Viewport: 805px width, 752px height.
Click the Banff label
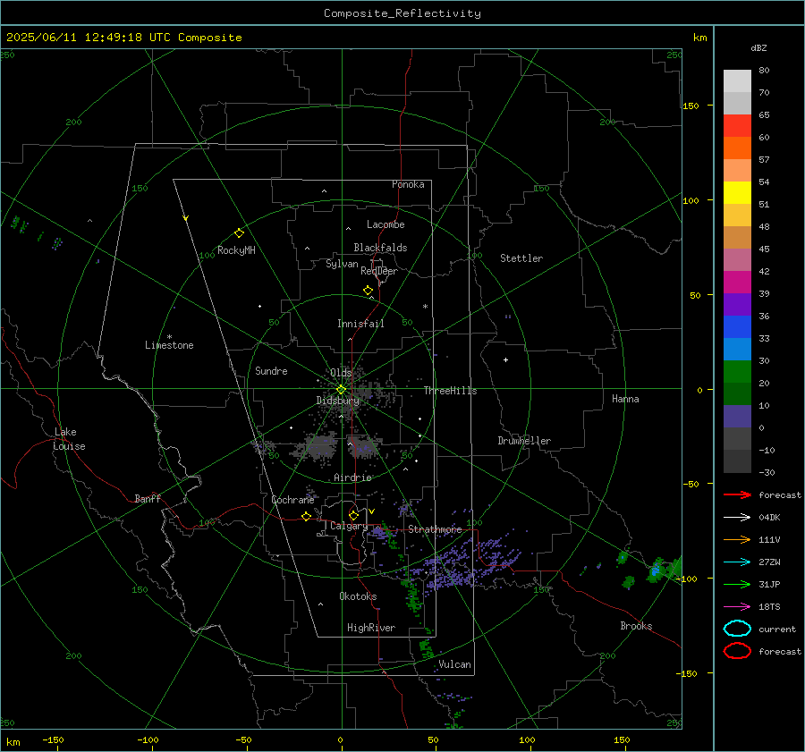pos(148,499)
